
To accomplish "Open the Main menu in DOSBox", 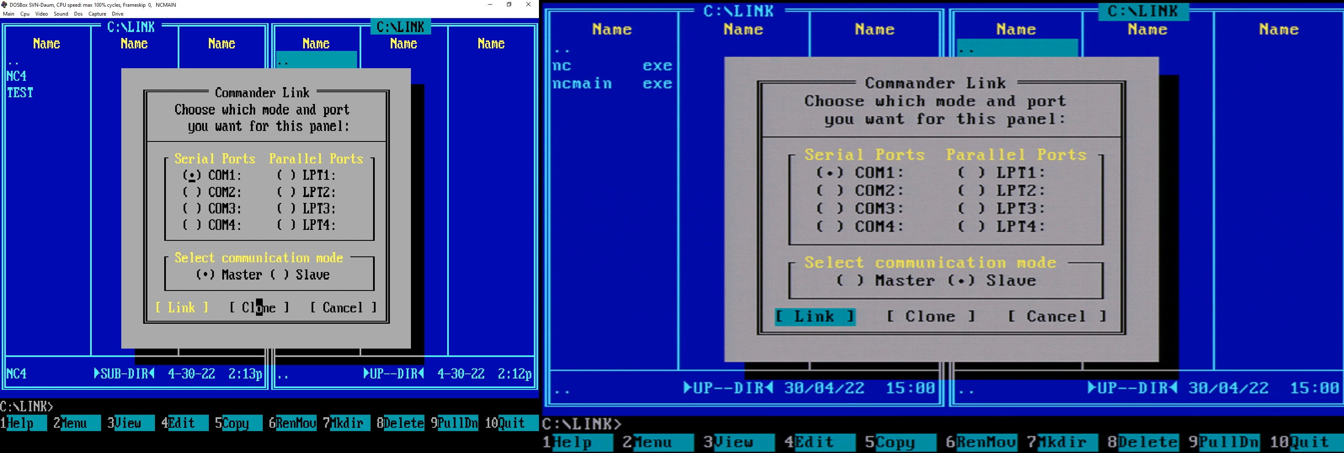I will [x=9, y=14].
